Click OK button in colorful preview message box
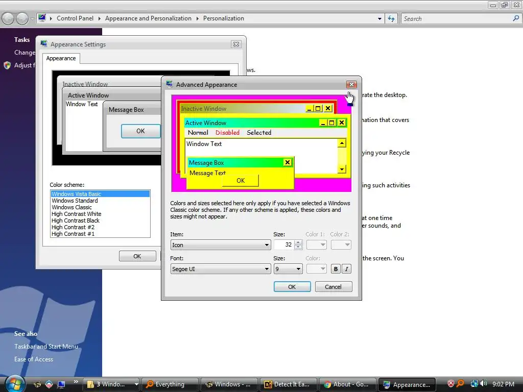 tap(241, 181)
